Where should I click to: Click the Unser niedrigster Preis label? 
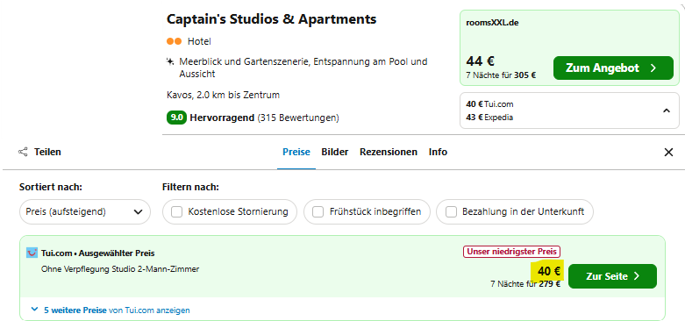click(x=511, y=252)
